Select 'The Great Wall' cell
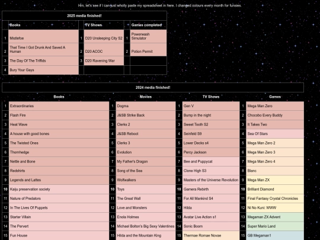 pyautogui.click(x=146, y=199)
